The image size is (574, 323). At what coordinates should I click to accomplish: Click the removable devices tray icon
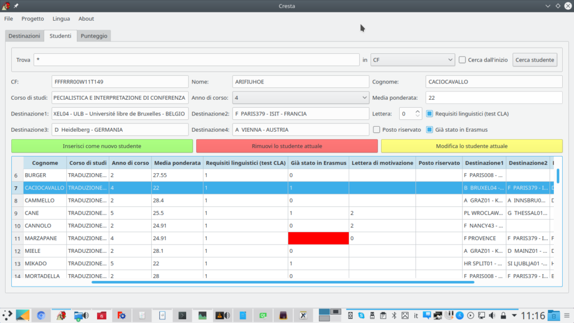point(372,316)
